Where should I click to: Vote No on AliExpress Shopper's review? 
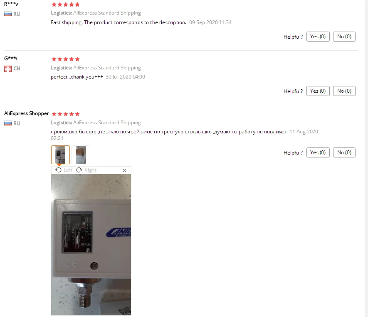[344, 152]
